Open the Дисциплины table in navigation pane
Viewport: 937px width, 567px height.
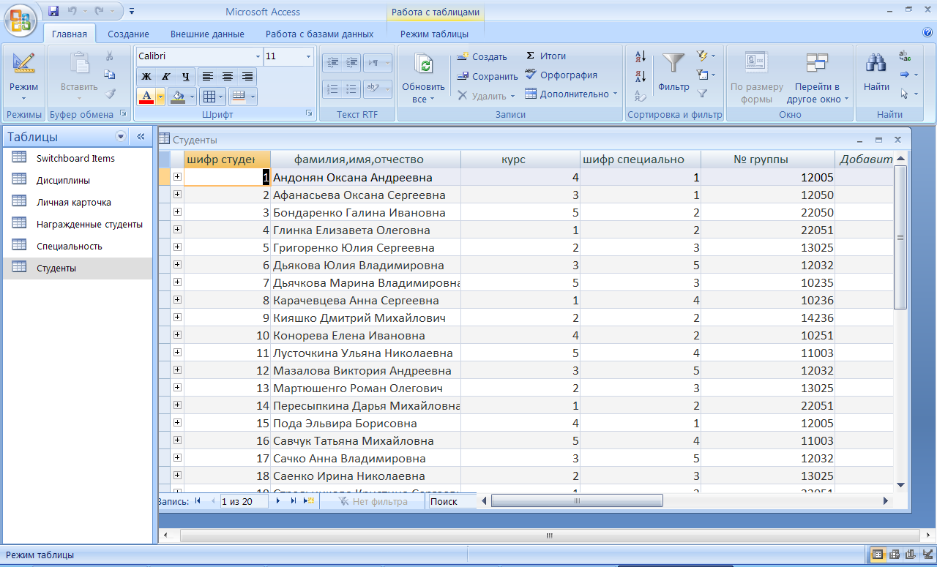coord(63,180)
